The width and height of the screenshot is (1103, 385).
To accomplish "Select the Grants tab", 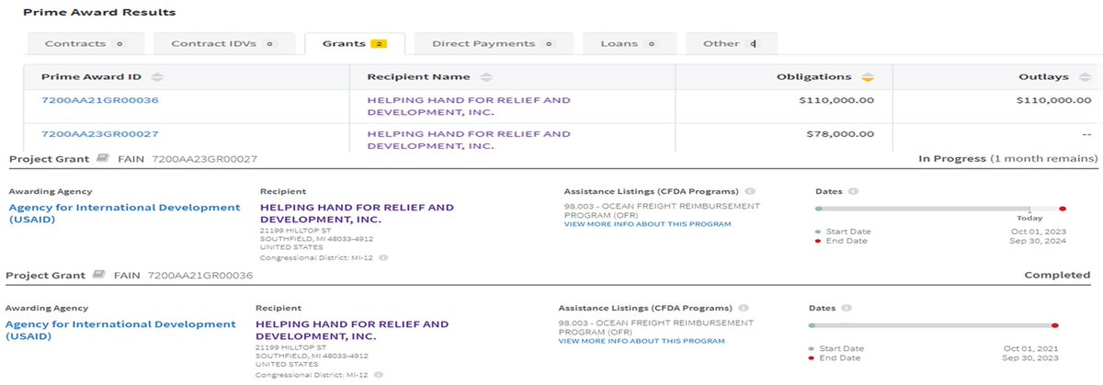I will point(354,43).
